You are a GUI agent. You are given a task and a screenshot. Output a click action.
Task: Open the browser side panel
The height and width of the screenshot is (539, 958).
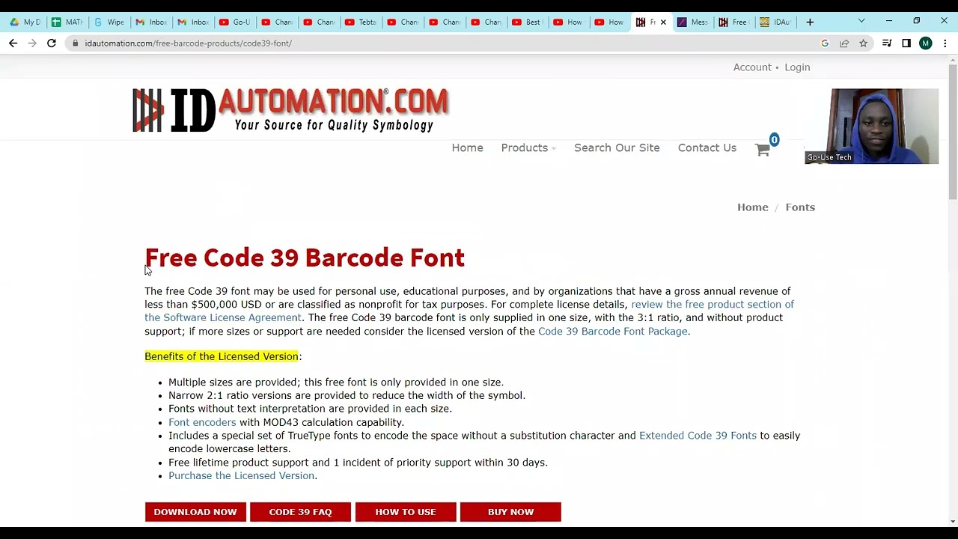(906, 43)
